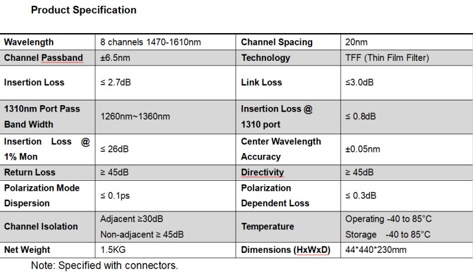Click the 20nm spacing value

357,43
